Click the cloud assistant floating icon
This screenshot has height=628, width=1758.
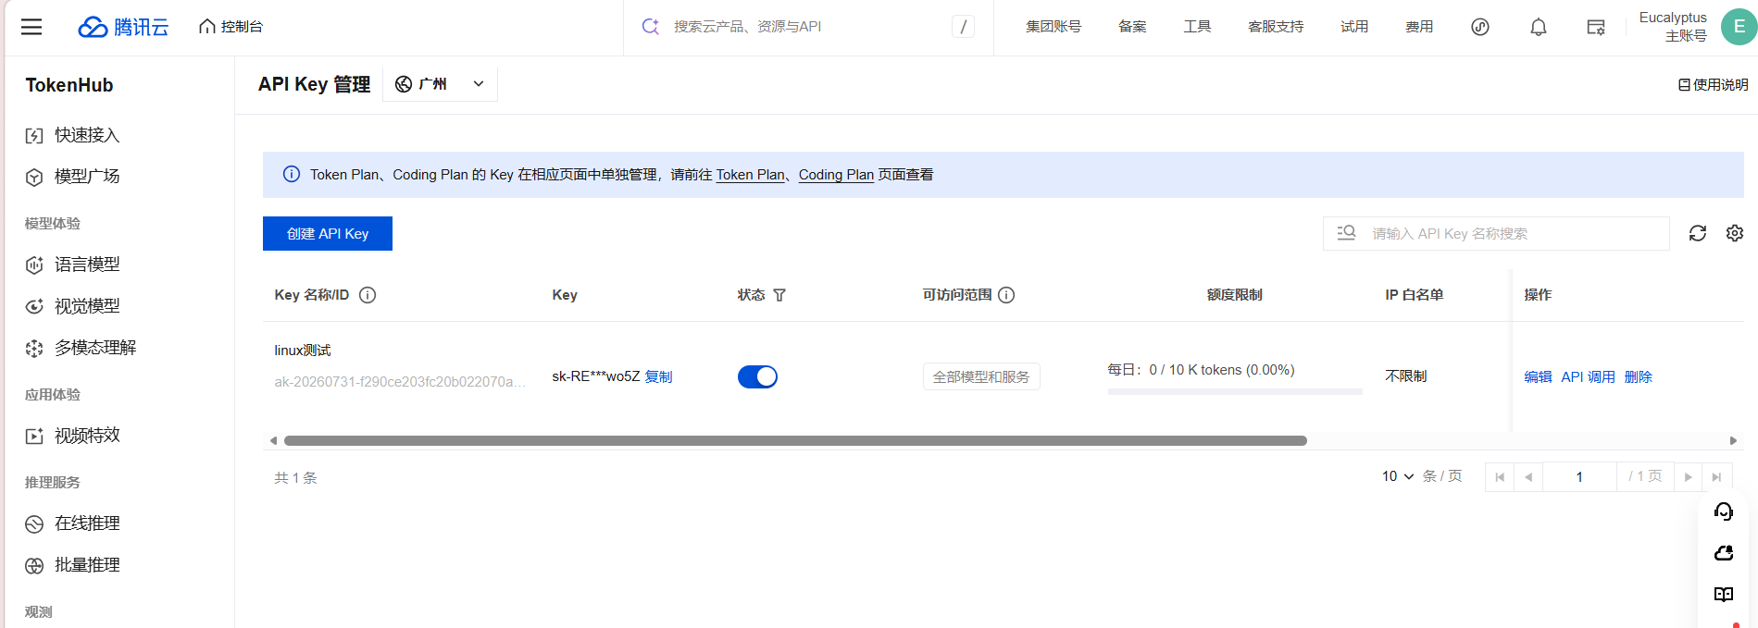click(x=1724, y=553)
